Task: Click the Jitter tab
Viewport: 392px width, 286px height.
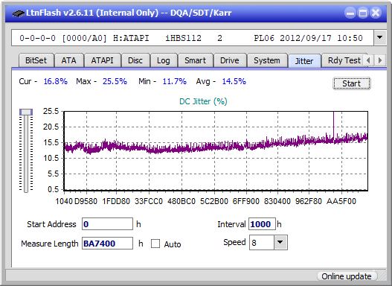Action: pyautogui.click(x=304, y=61)
